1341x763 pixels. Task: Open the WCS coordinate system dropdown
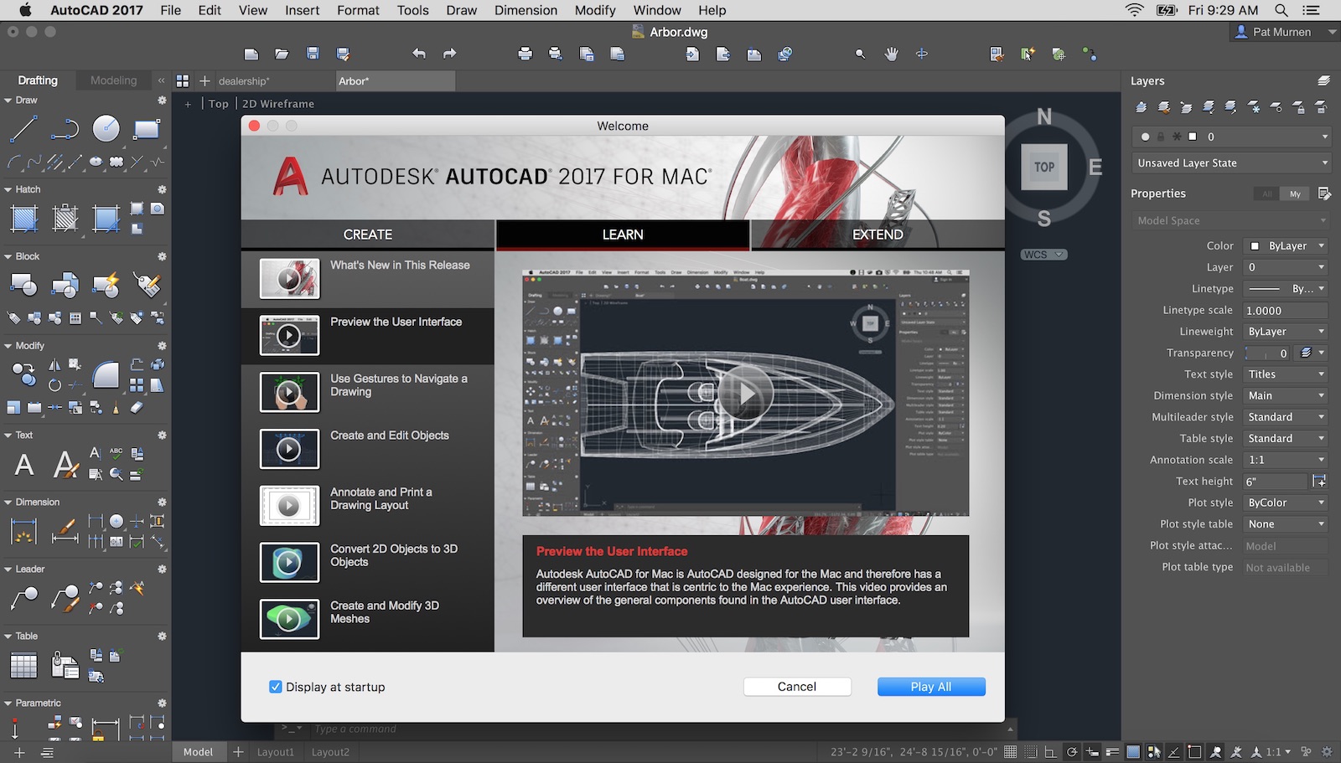[x=1043, y=255]
